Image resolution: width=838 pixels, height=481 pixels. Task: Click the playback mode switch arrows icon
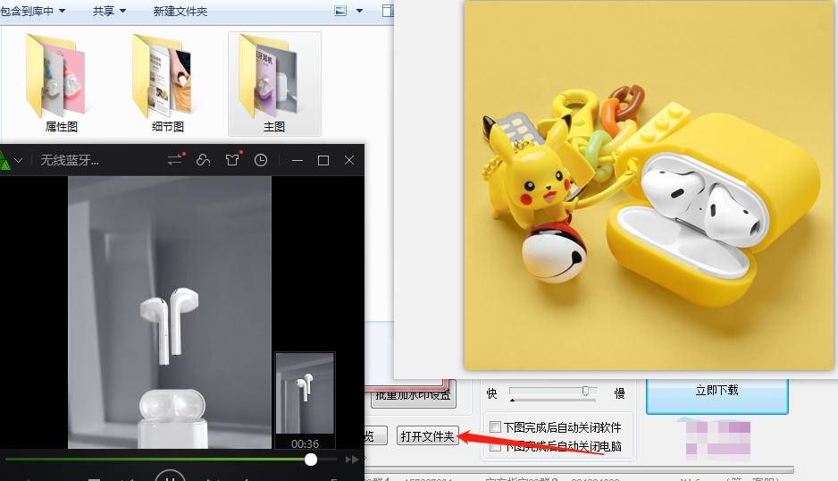175,159
